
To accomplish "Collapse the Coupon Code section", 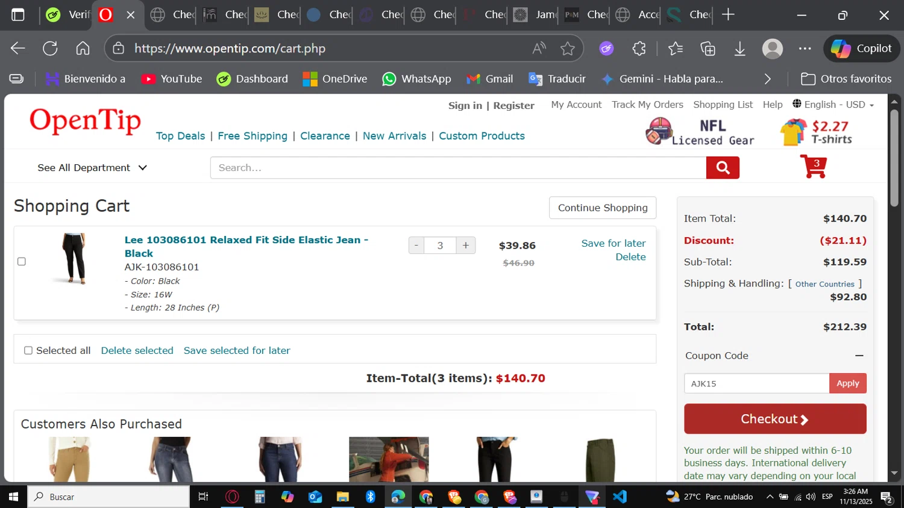I will pyautogui.click(x=859, y=356).
